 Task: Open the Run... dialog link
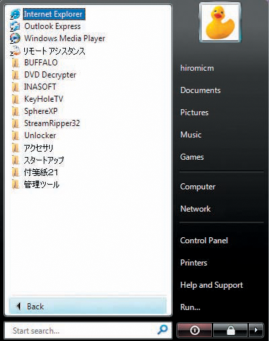(190, 307)
